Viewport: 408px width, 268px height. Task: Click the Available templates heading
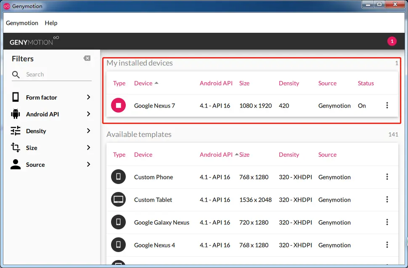tap(139, 134)
